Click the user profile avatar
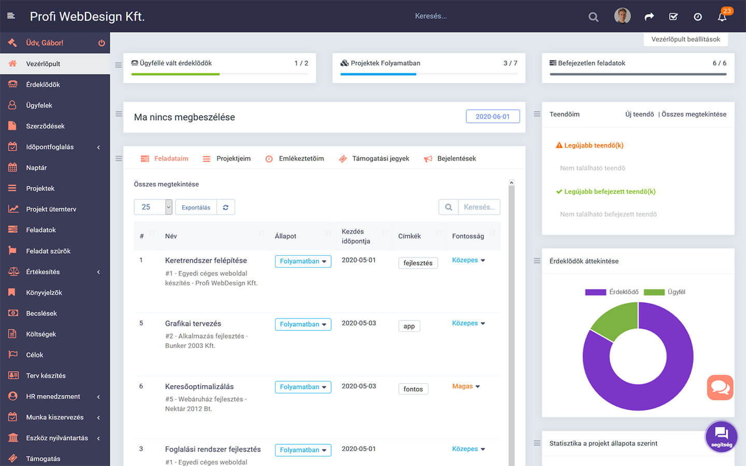 [622, 16]
